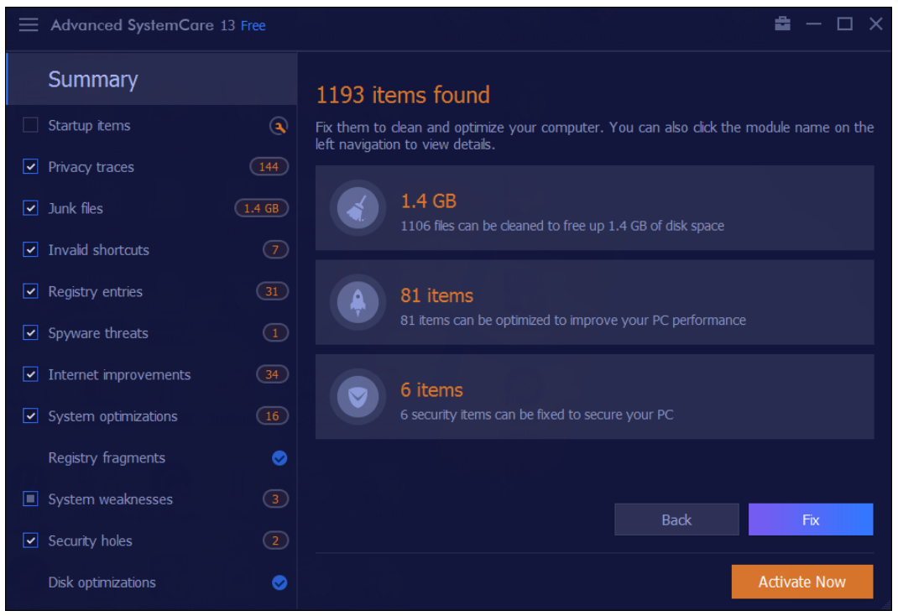The image size is (898, 616).
Task: Select the 1.4 GB junk files card
Action: pyautogui.click(x=594, y=208)
